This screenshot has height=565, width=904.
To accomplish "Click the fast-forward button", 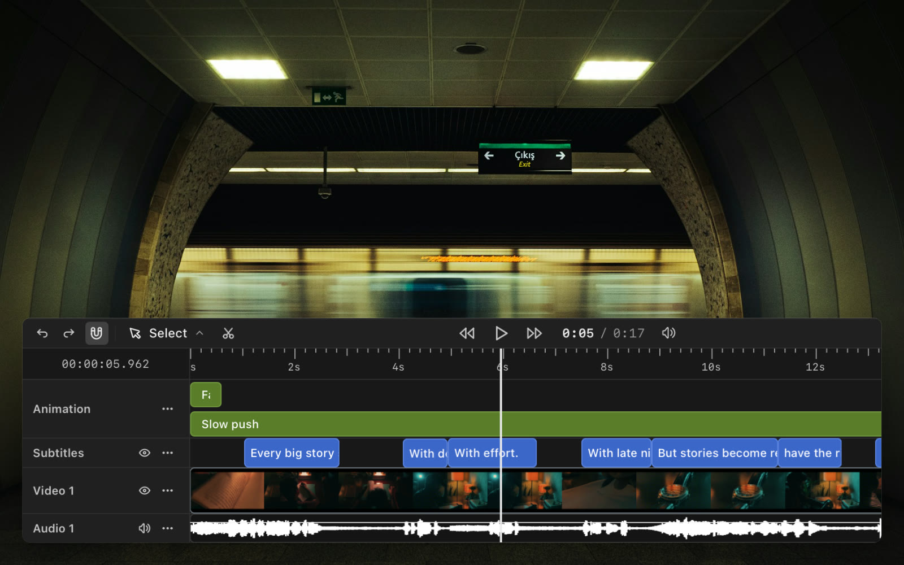I will point(534,333).
